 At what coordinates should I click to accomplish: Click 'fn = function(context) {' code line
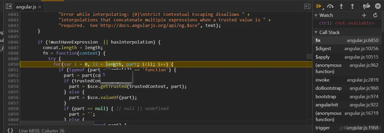pos(74,53)
